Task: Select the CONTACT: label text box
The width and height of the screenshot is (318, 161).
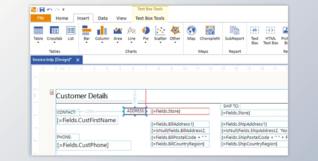Action: tap(68, 112)
